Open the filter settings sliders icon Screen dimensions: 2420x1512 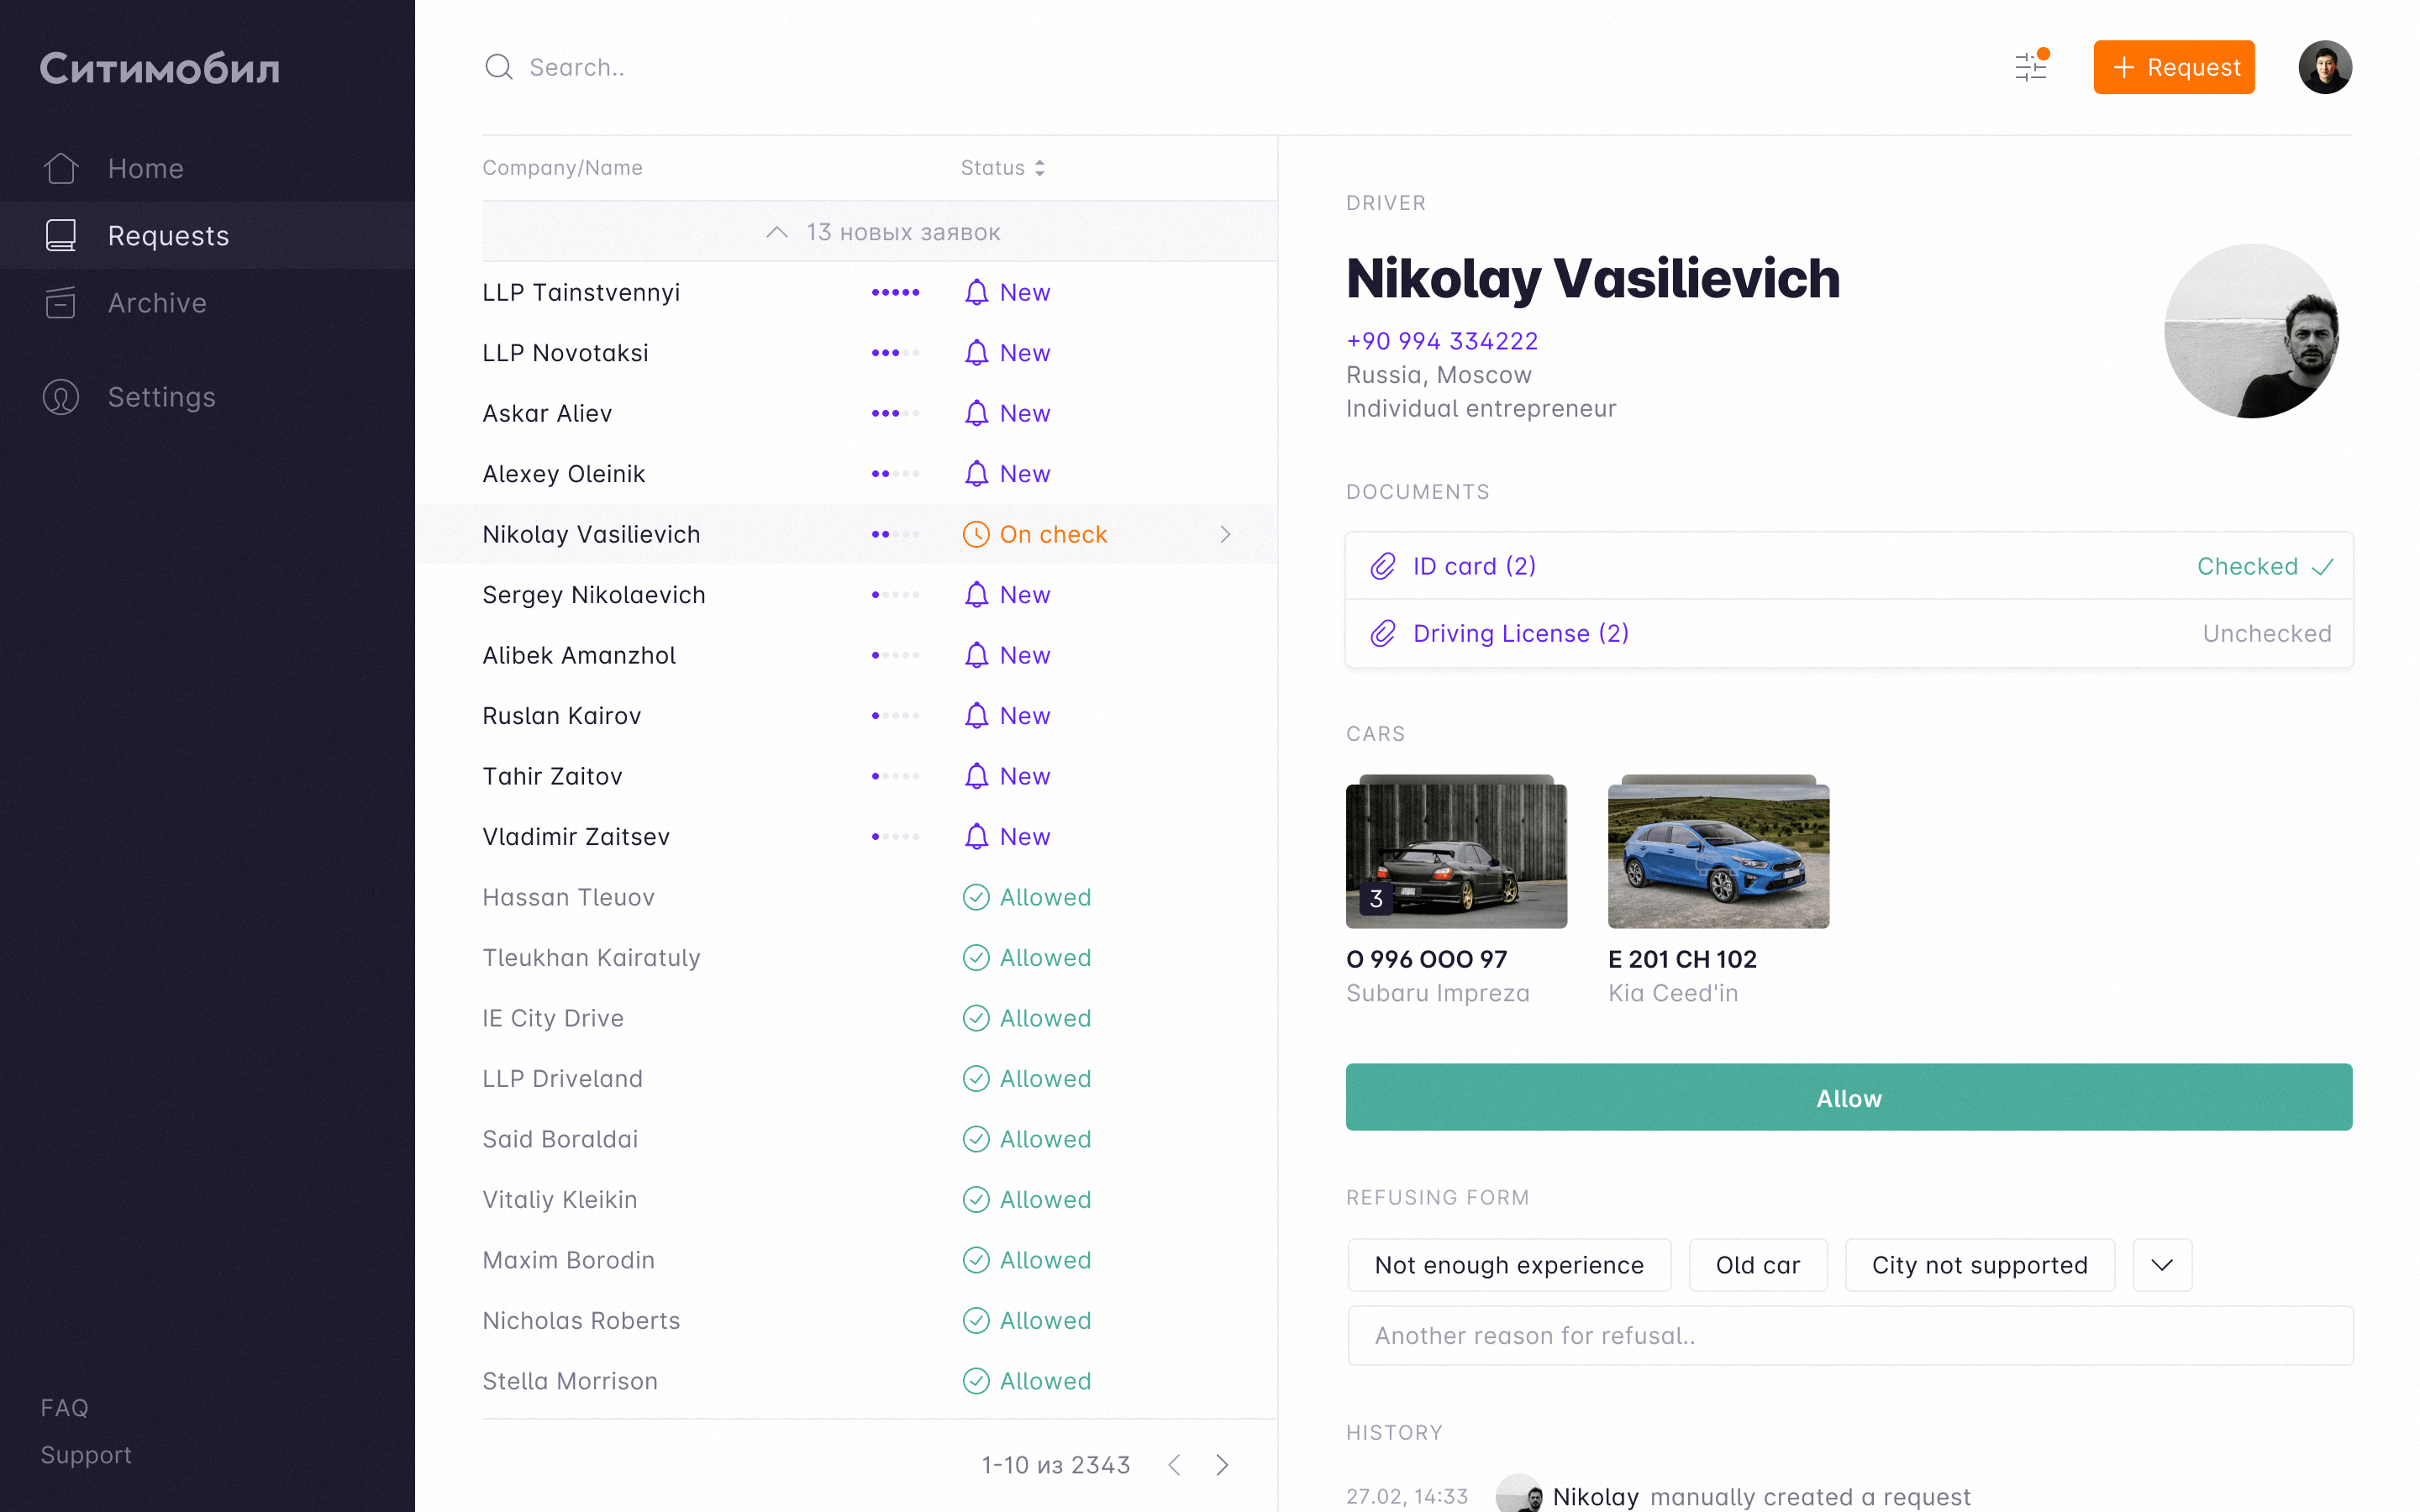tap(2030, 67)
